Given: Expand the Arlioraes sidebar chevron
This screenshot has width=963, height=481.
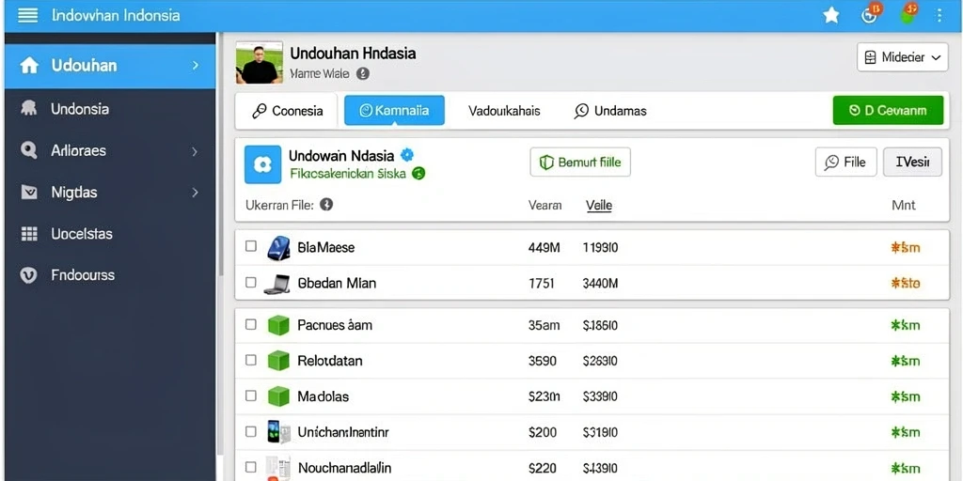Looking at the screenshot, I should click(195, 151).
